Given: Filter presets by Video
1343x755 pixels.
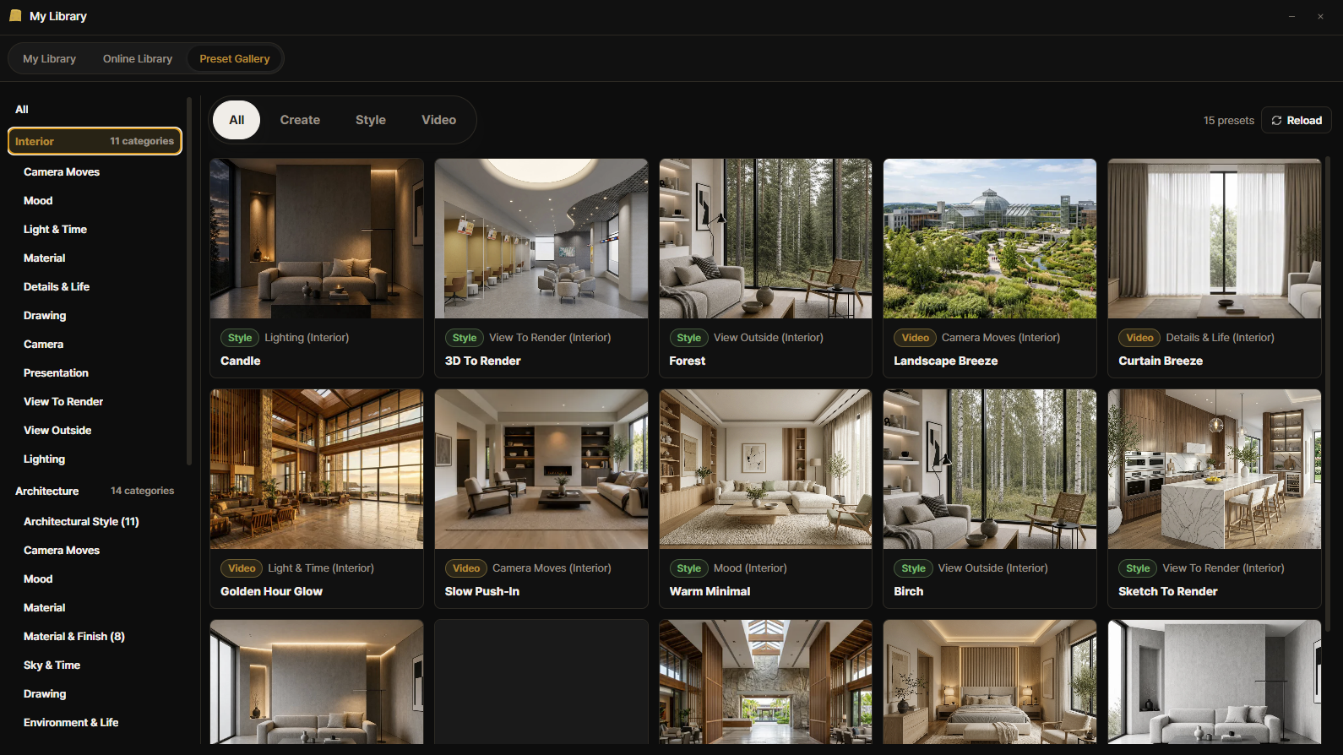Looking at the screenshot, I should coord(439,120).
